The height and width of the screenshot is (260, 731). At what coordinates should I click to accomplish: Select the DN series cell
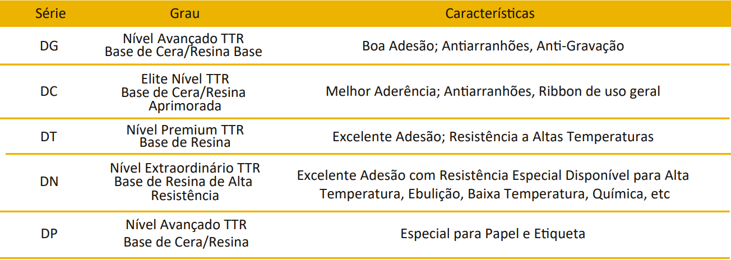(49, 182)
